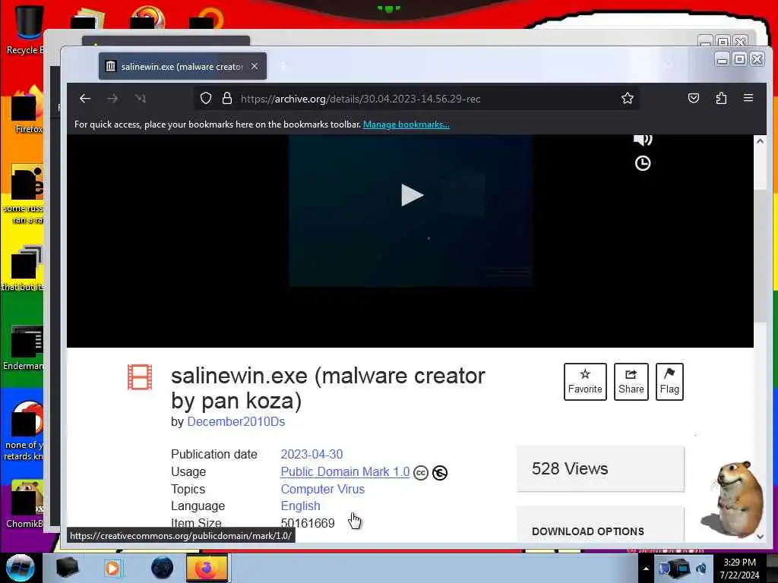This screenshot has width=778, height=583.
Task: Click the Favorite star button
Action: pos(585,382)
